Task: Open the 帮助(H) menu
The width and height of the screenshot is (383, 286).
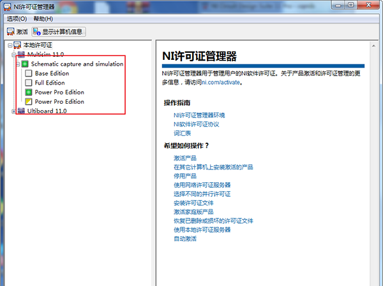Action: point(43,18)
